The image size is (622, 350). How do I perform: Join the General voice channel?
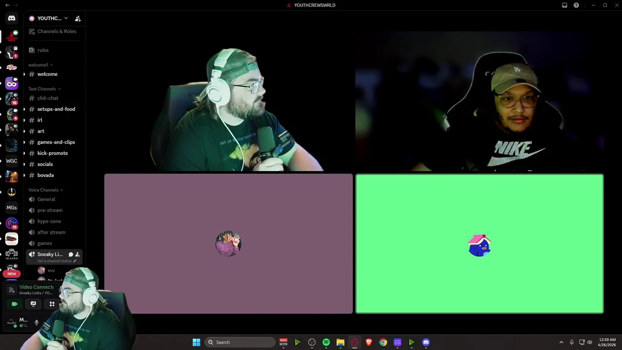point(54,199)
